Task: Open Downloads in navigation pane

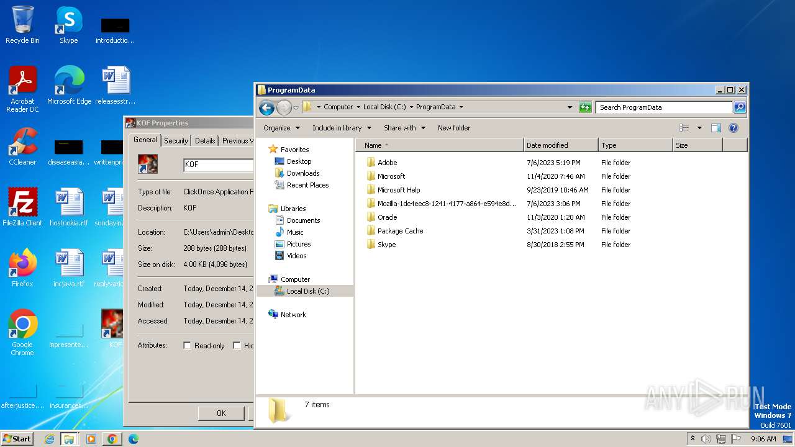Action: [298, 173]
